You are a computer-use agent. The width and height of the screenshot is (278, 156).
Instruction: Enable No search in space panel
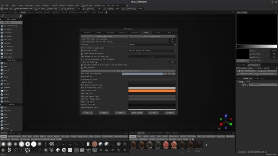[x=82, y=48]
